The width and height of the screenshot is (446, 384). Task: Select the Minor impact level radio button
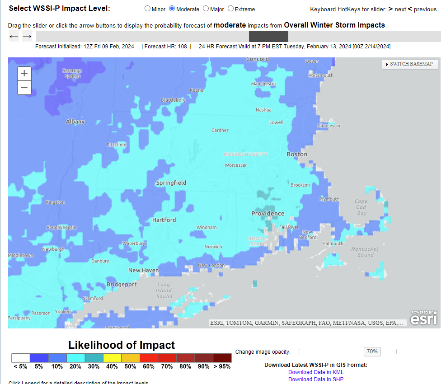coord(147,9)
